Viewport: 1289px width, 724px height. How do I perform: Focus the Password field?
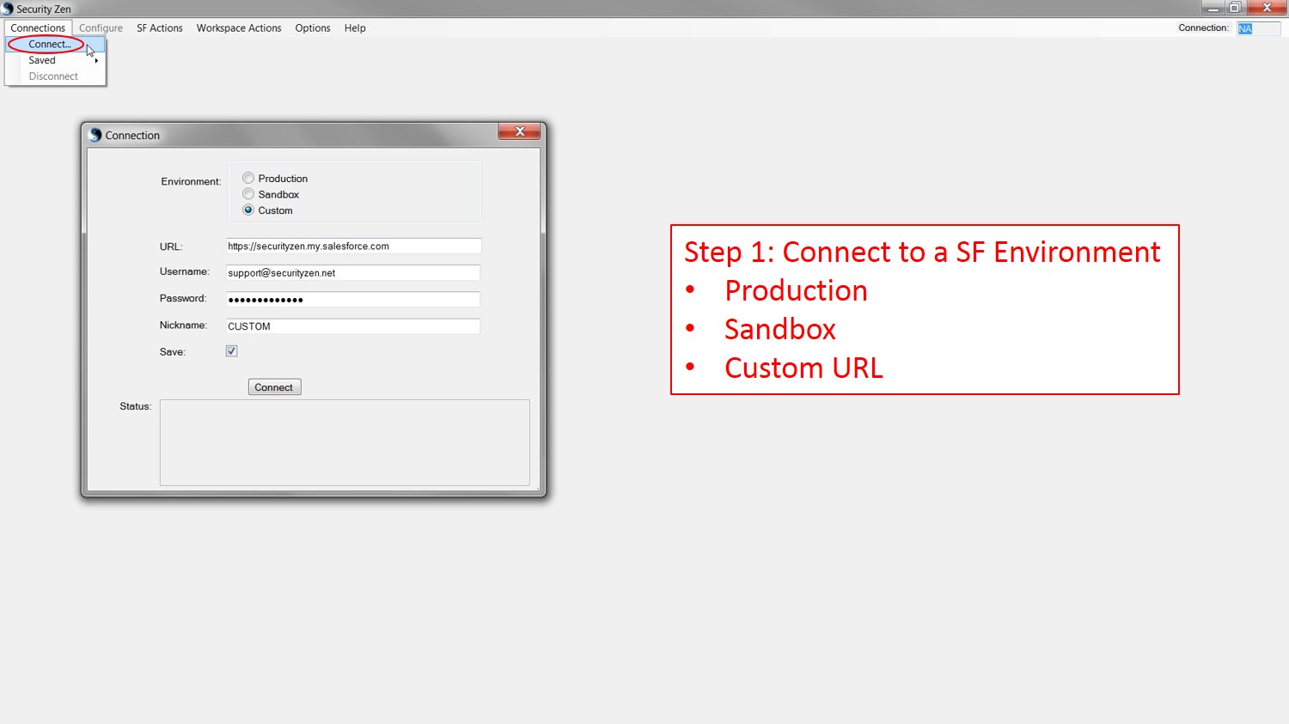pyautogui.click(x=352, y=300)
